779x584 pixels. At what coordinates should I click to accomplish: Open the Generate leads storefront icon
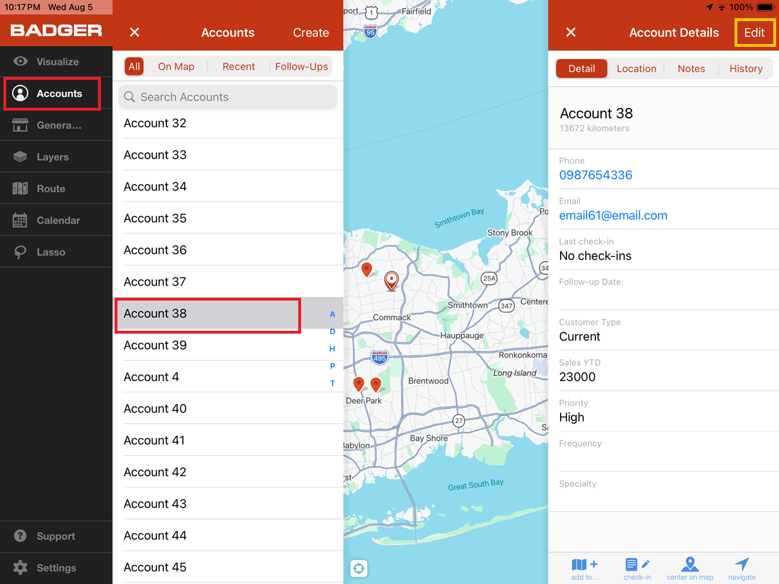[21, 125]
